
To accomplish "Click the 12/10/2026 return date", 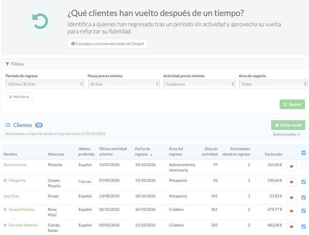I will (x=145, y=225).
